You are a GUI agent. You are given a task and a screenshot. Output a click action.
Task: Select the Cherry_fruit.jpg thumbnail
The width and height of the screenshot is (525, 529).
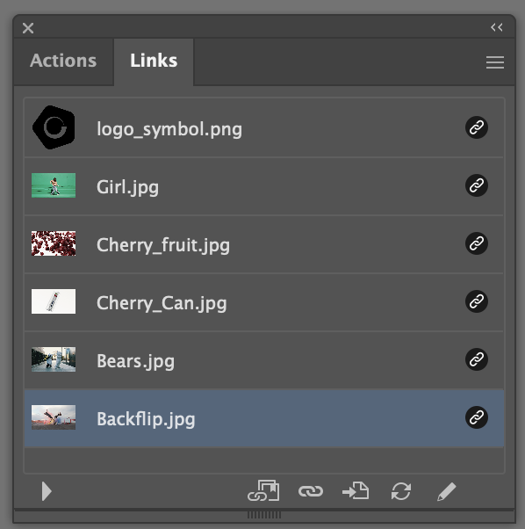pos(54,243)
